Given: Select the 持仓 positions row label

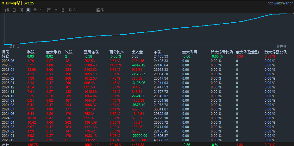Looking at the screenshot, I should (x=5, y=56).
